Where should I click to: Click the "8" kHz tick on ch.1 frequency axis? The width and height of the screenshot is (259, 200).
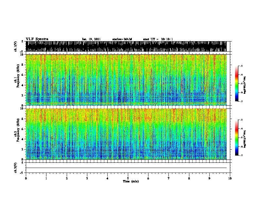[23, 65]
